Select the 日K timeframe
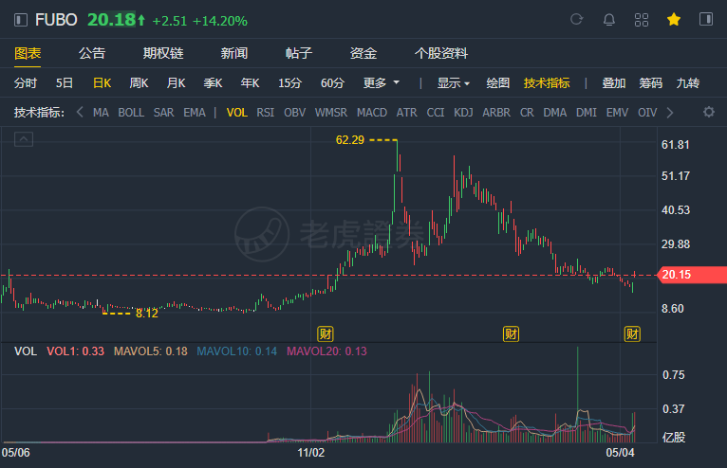This screenshot has width=727, height=468. click(x=102, y=82)
